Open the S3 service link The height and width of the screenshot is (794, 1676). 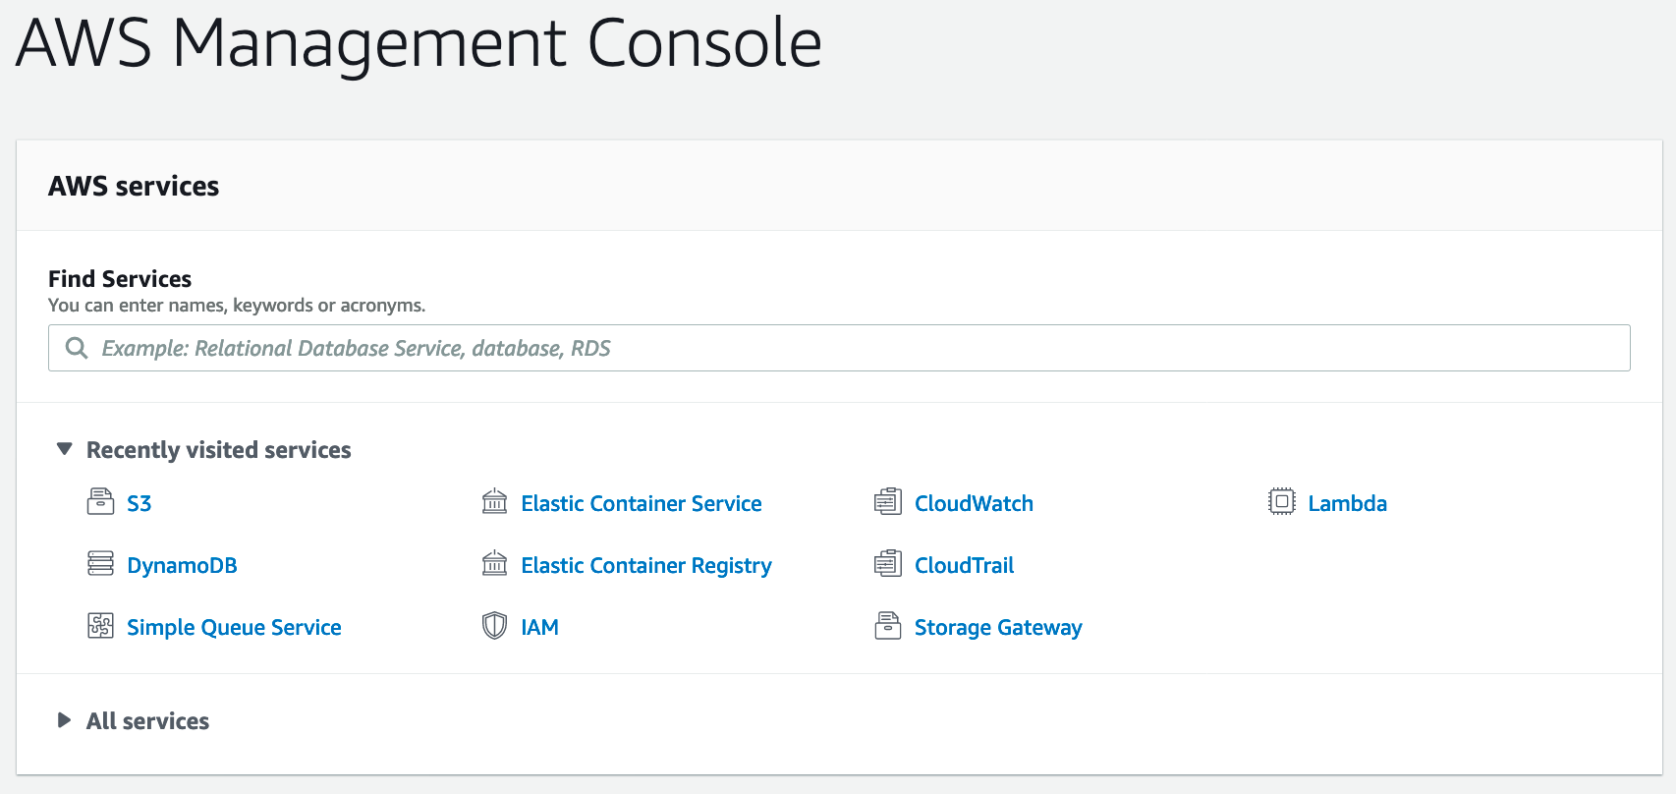[139, 503]
